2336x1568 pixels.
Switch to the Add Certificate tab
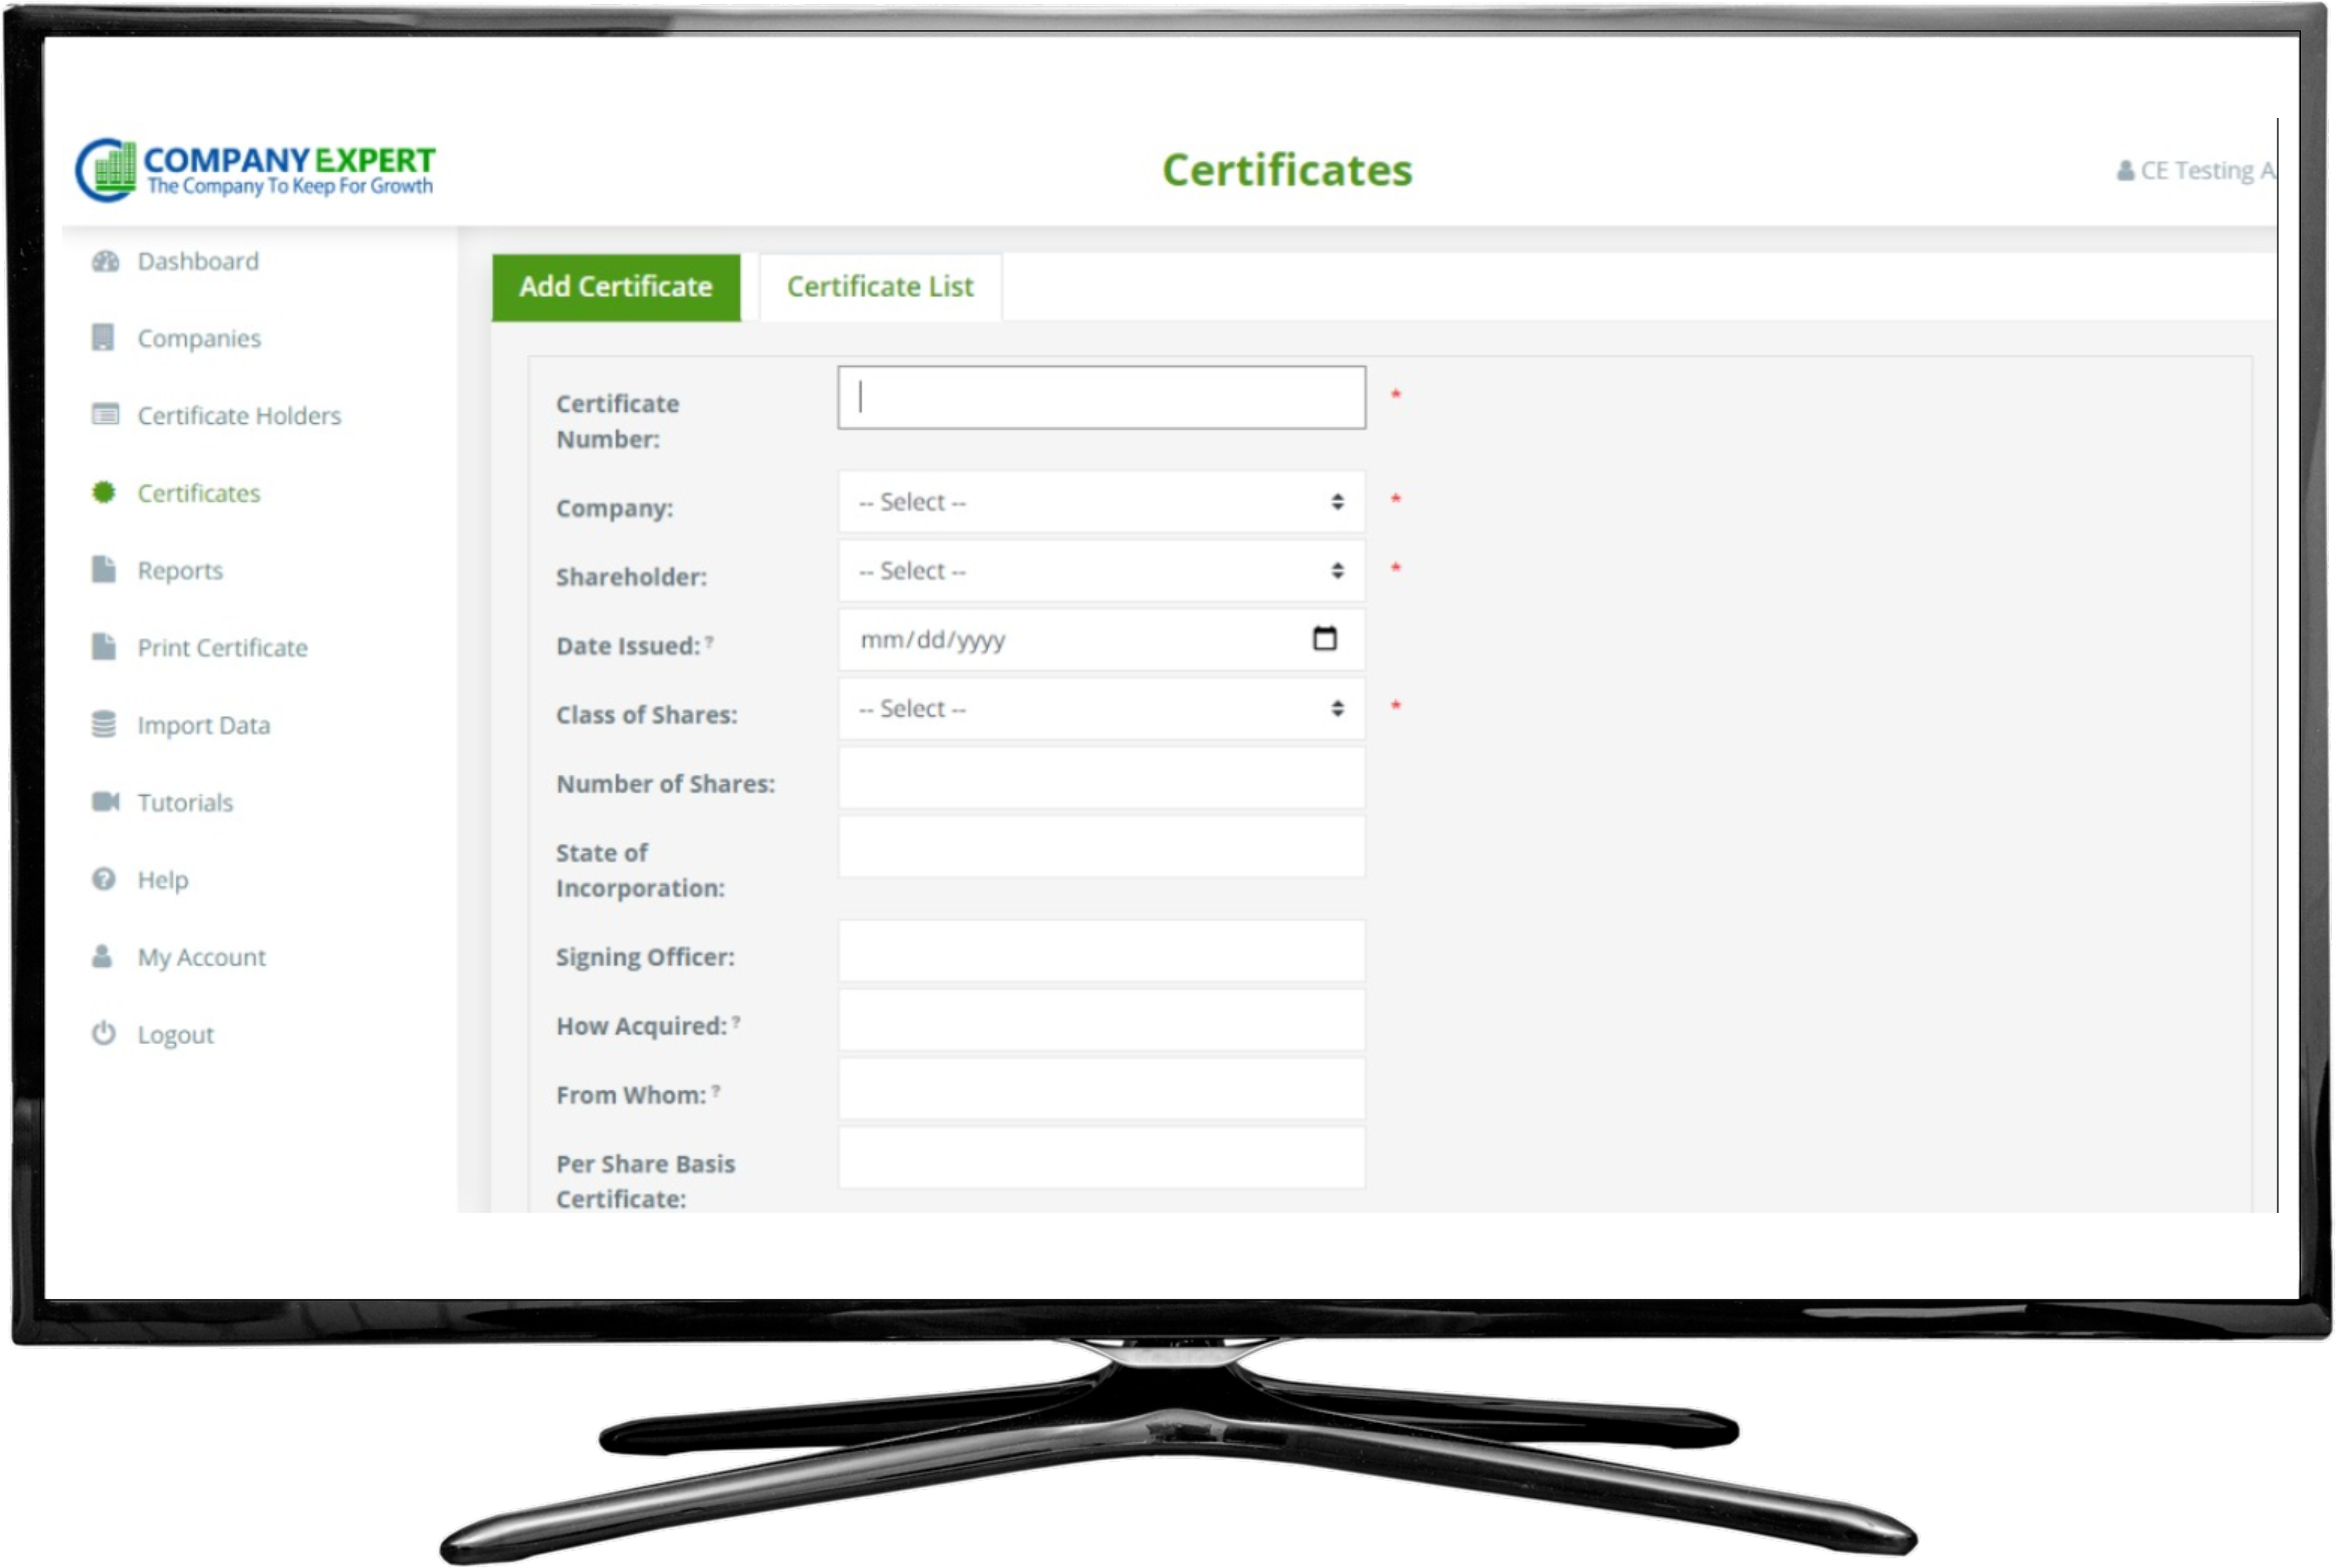click(x=615, y=287)
